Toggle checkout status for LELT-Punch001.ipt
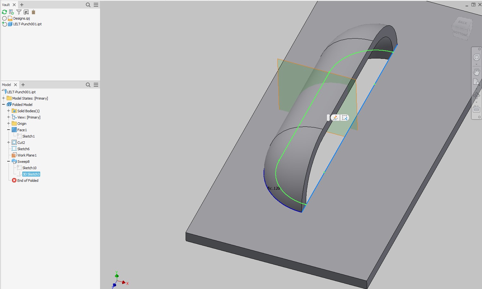 [x=4, y=24]
